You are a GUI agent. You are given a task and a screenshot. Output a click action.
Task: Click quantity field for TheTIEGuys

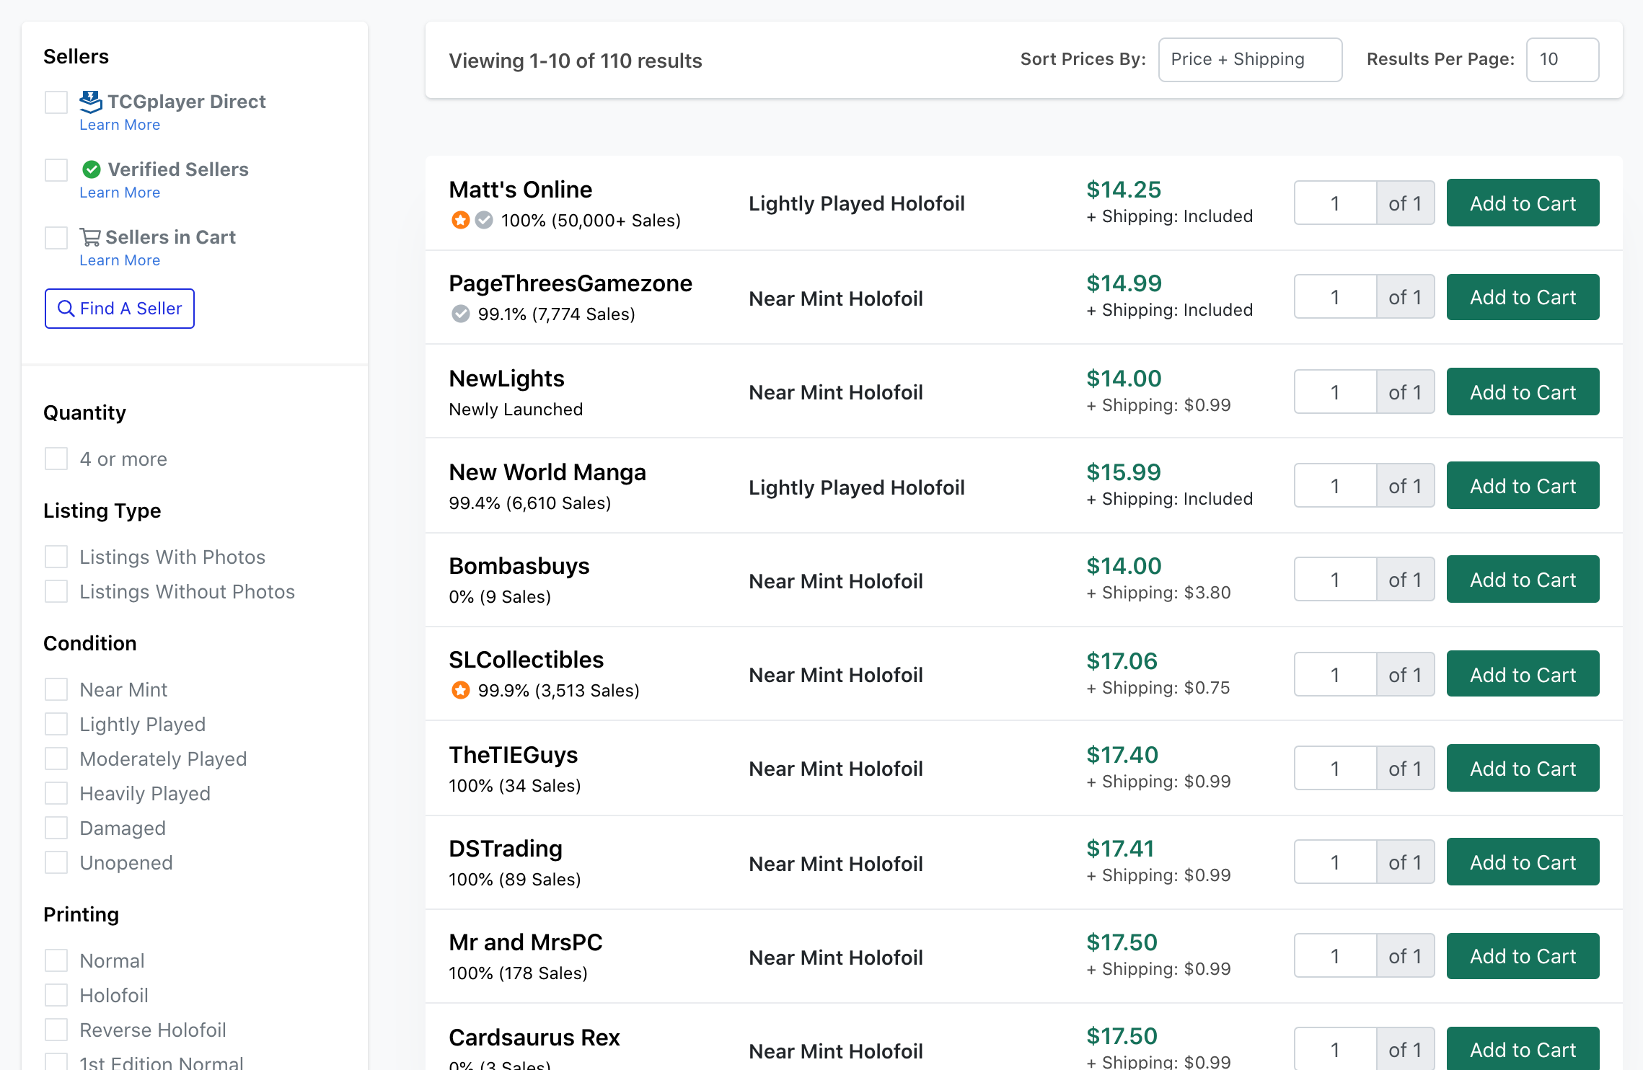[1335, 769]
